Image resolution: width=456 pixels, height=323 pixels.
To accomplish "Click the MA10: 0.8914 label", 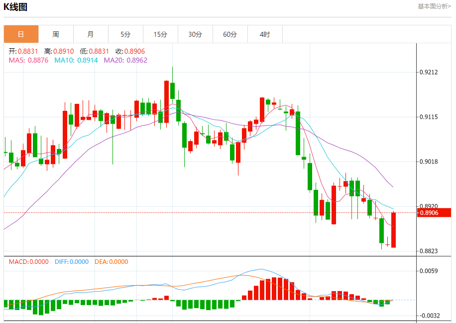I will click(76, 60).
